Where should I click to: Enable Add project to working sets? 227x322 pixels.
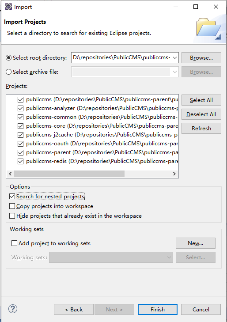click(x=15, y=243)
